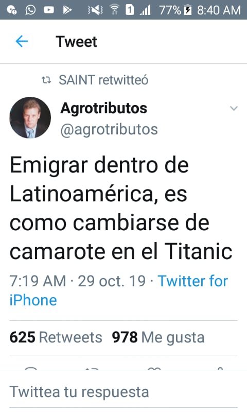Open Agrotributos profile picture
The height and width of the screenshot is (412, 247).
[30, 118]
